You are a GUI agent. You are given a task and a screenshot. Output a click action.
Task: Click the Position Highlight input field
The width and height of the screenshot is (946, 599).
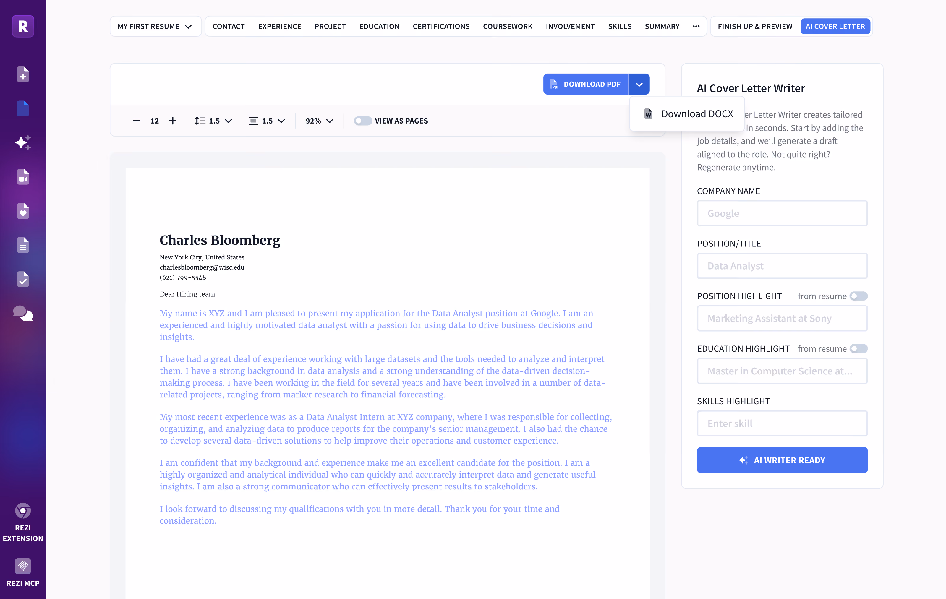pos(782,318)
